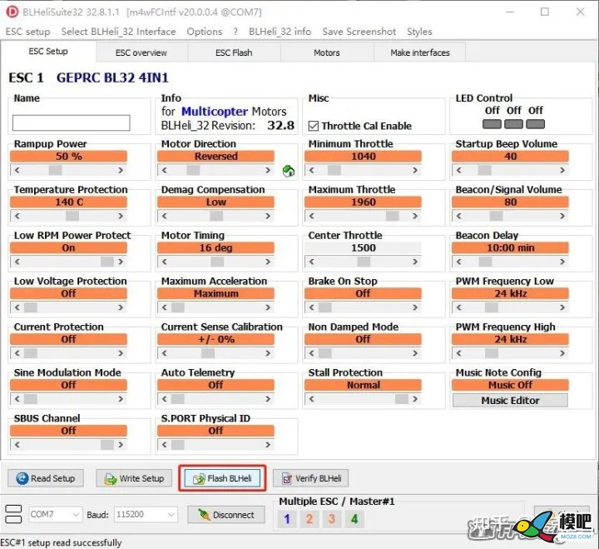Increase Sine Modulation Mode right arrow

(x=121, y=399)
